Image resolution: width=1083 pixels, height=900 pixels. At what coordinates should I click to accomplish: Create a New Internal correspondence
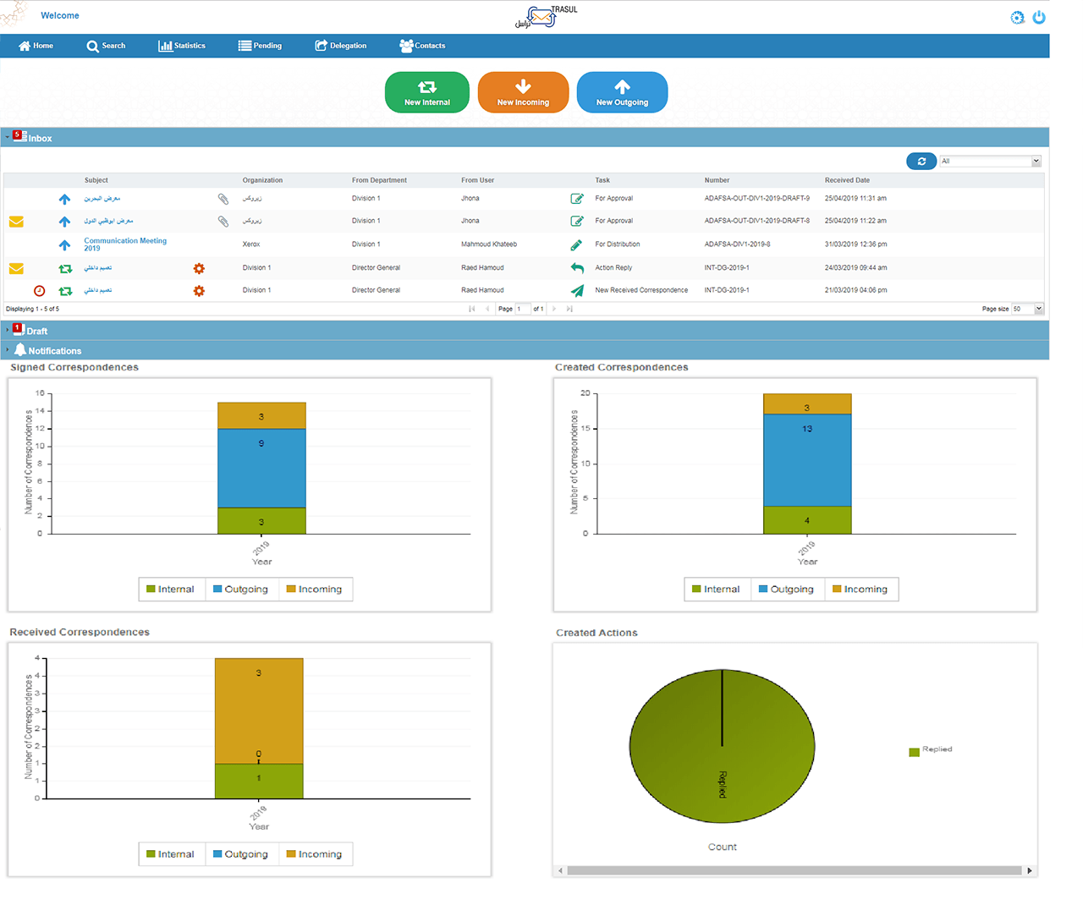[427, 92]
